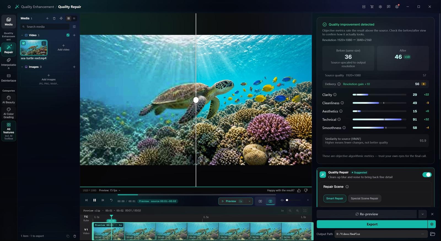This screenshot has height=241, width=441.
Task: Switch to side-by-side comparison view
Action: [260, 201]
